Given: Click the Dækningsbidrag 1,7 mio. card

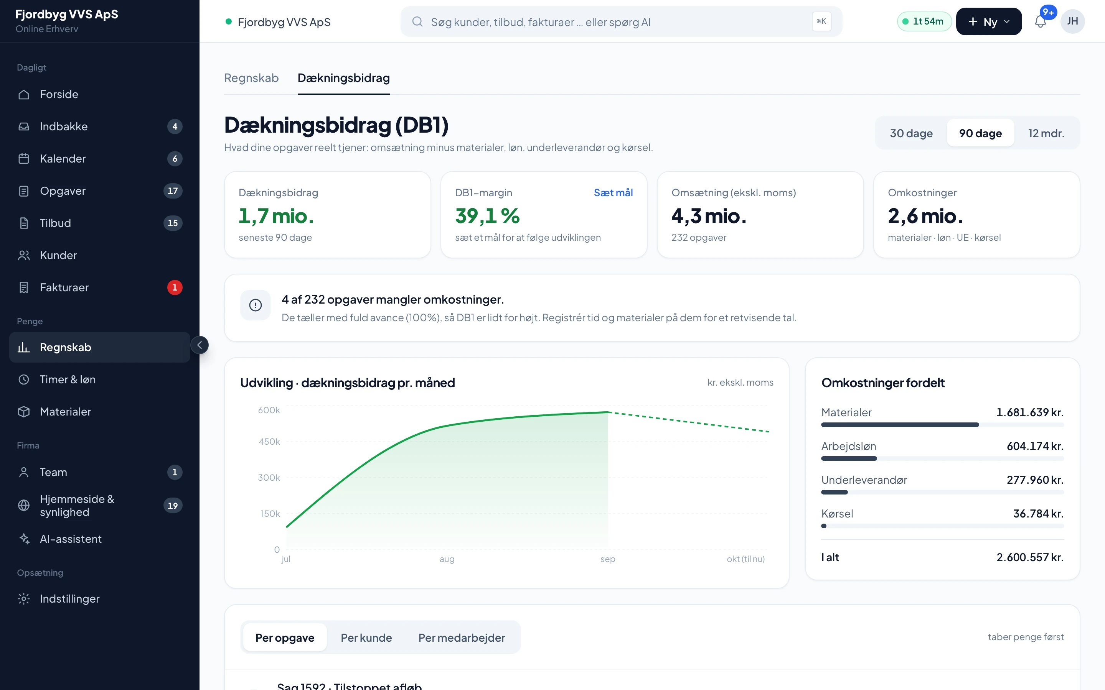Looking at the screenshot, I should tap(327, 215).
